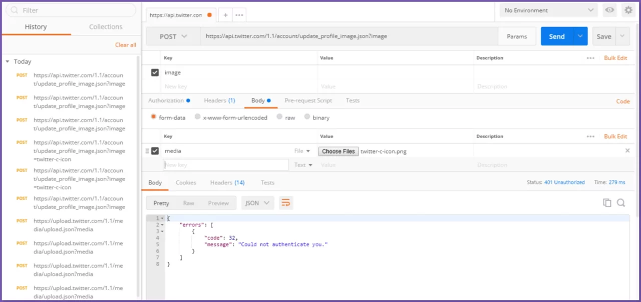Click the environment quick look eye icon
The width and height of the screenshot is (641, 302).
pyautogui.click(x=609, y=10)
